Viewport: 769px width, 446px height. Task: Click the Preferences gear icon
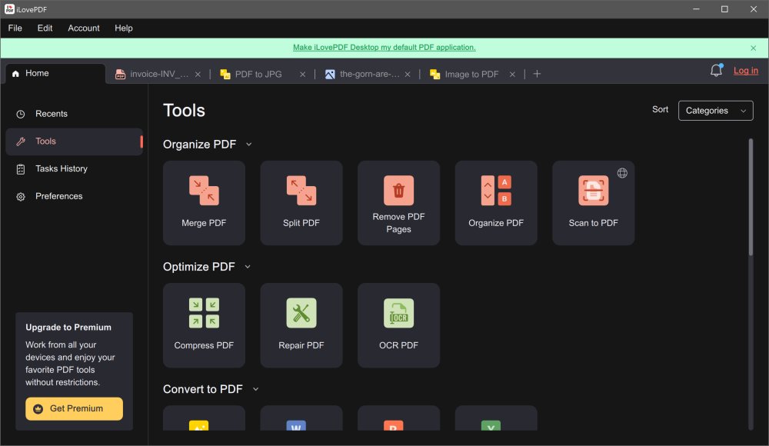coord(21,197)
